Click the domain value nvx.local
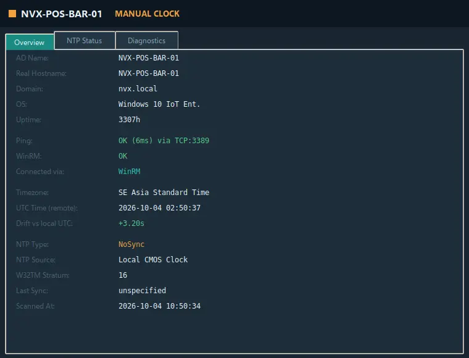This screenshot has height=358, width=469. coord(138,88)
